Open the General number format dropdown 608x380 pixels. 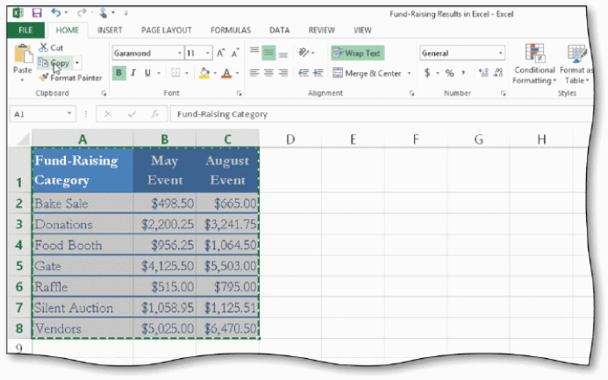pyautogui.click(x=500, y=54)
